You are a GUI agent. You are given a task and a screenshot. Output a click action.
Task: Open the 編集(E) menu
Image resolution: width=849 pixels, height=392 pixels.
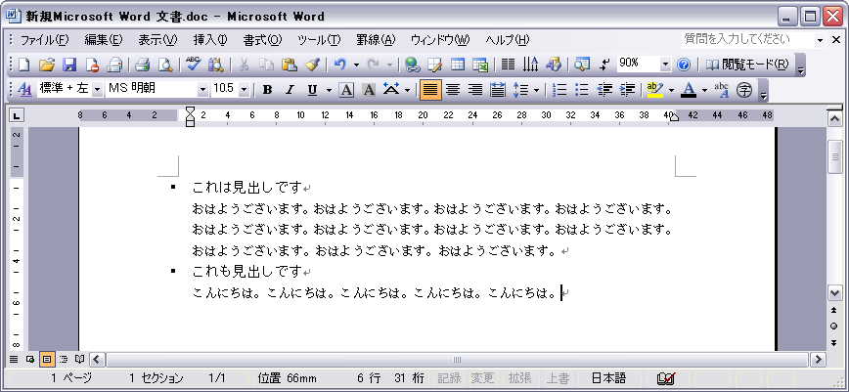[104, 39]
